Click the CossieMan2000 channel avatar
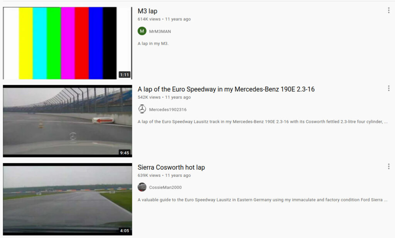395x238 pixels. pyautogui.click(x=142, y=187)
